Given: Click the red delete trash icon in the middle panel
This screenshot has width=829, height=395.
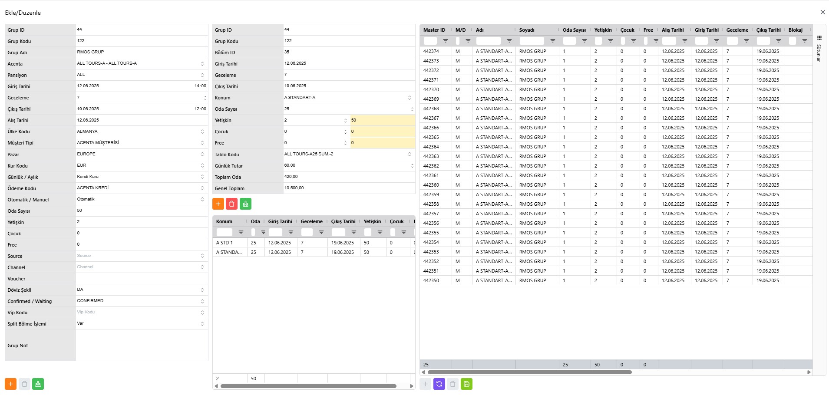Looking at the screenshot, I should 232,204.
